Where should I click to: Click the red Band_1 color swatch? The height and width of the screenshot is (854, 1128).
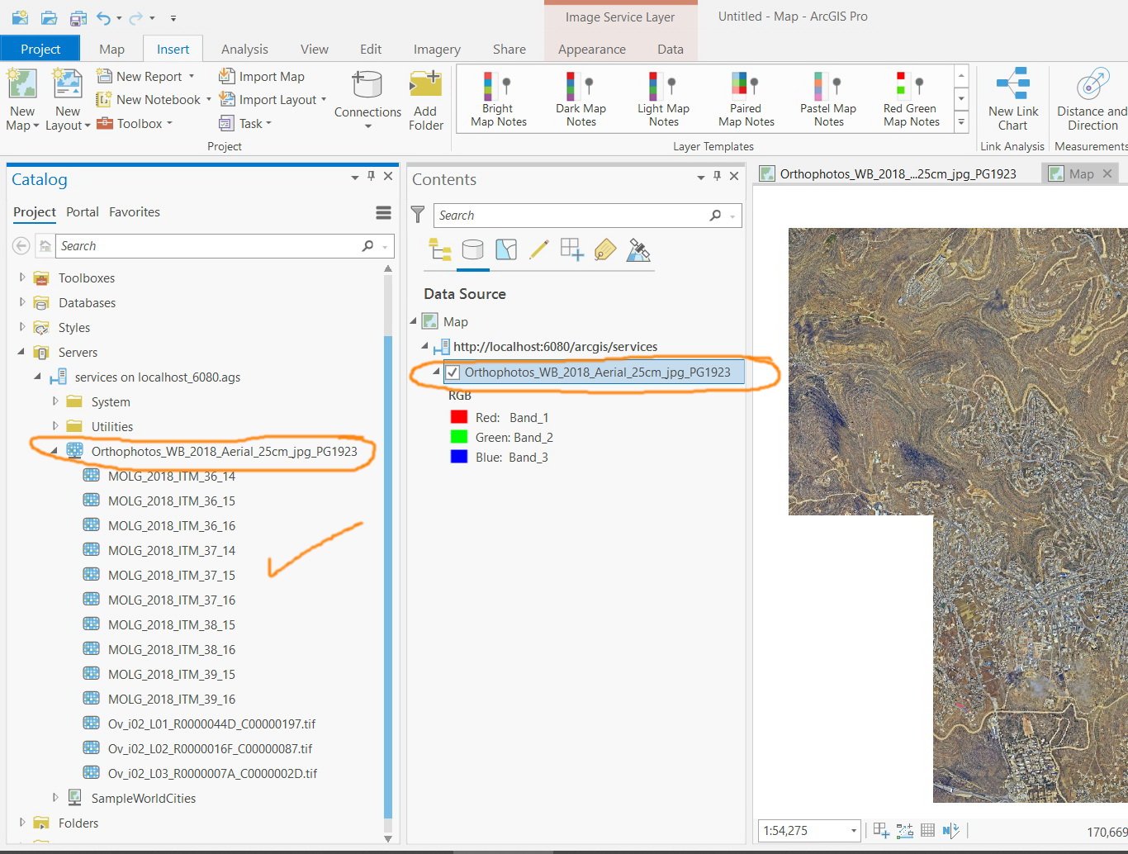click(x=459, y=418)
